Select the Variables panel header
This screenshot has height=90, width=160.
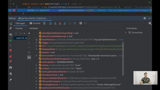tap(33, 28)
